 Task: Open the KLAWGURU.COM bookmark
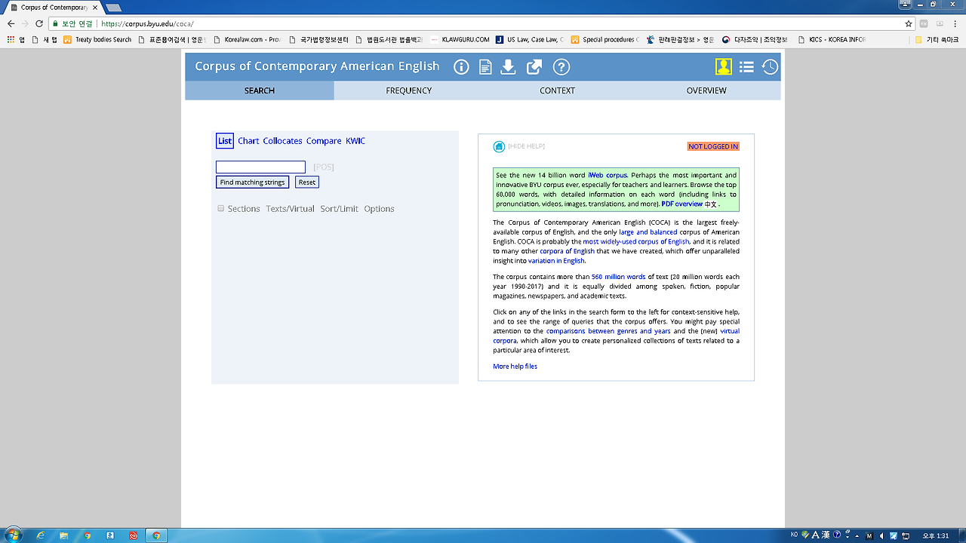coord(460,39)
